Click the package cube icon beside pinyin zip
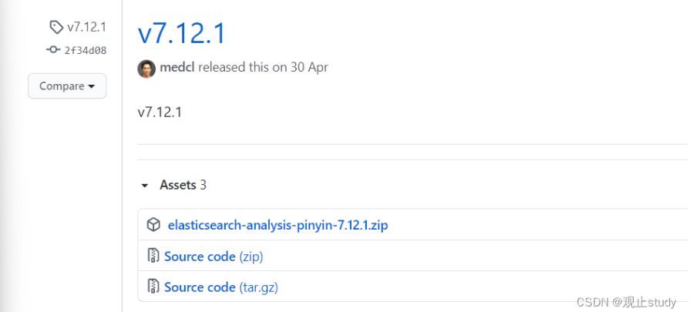 point(153,225)
